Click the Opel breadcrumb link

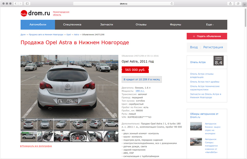[x=68, y=34]
